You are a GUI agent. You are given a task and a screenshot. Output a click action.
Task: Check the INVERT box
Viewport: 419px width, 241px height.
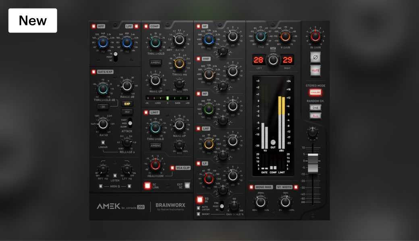point(198,214)
